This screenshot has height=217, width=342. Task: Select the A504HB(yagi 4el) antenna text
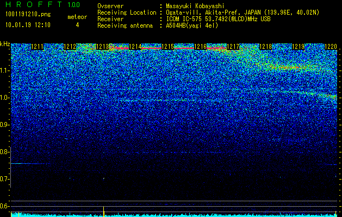(192, 25)
